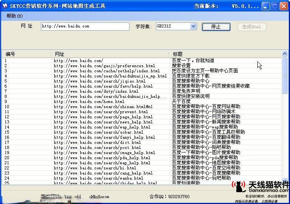The height and width of the screenshot is (204, 290).
Task: Click the 生成Html button
Action: click(x=252, y=27)
